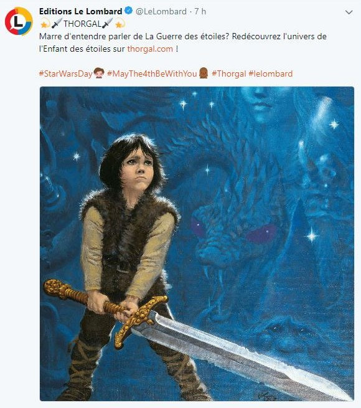The height and width of the screenshot is (408, 361).
Task: Open the Editions Le Lombard profile avatar
Action: click(19, 21)
